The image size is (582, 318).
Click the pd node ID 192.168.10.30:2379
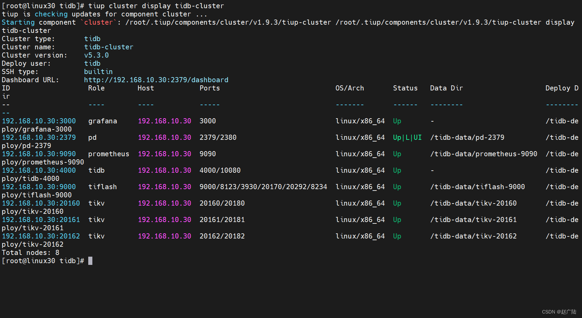coord(39,137)
